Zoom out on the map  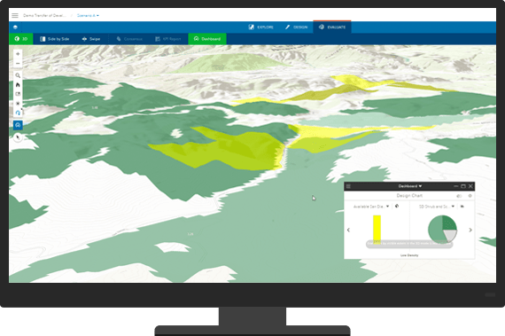(18, 64)
